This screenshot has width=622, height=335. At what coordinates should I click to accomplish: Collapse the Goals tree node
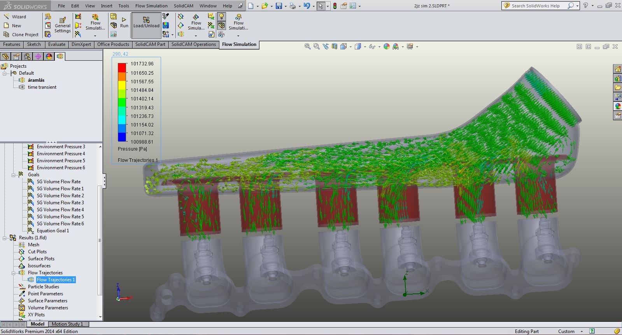14,175
